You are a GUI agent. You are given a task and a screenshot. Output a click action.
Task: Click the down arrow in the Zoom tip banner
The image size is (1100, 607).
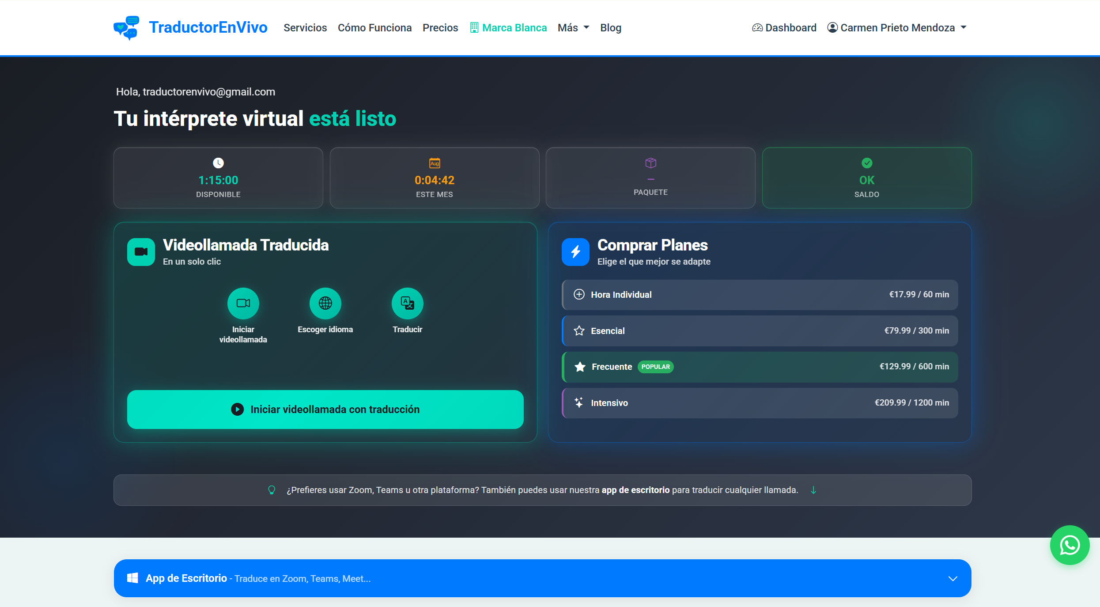click(813, 489)
